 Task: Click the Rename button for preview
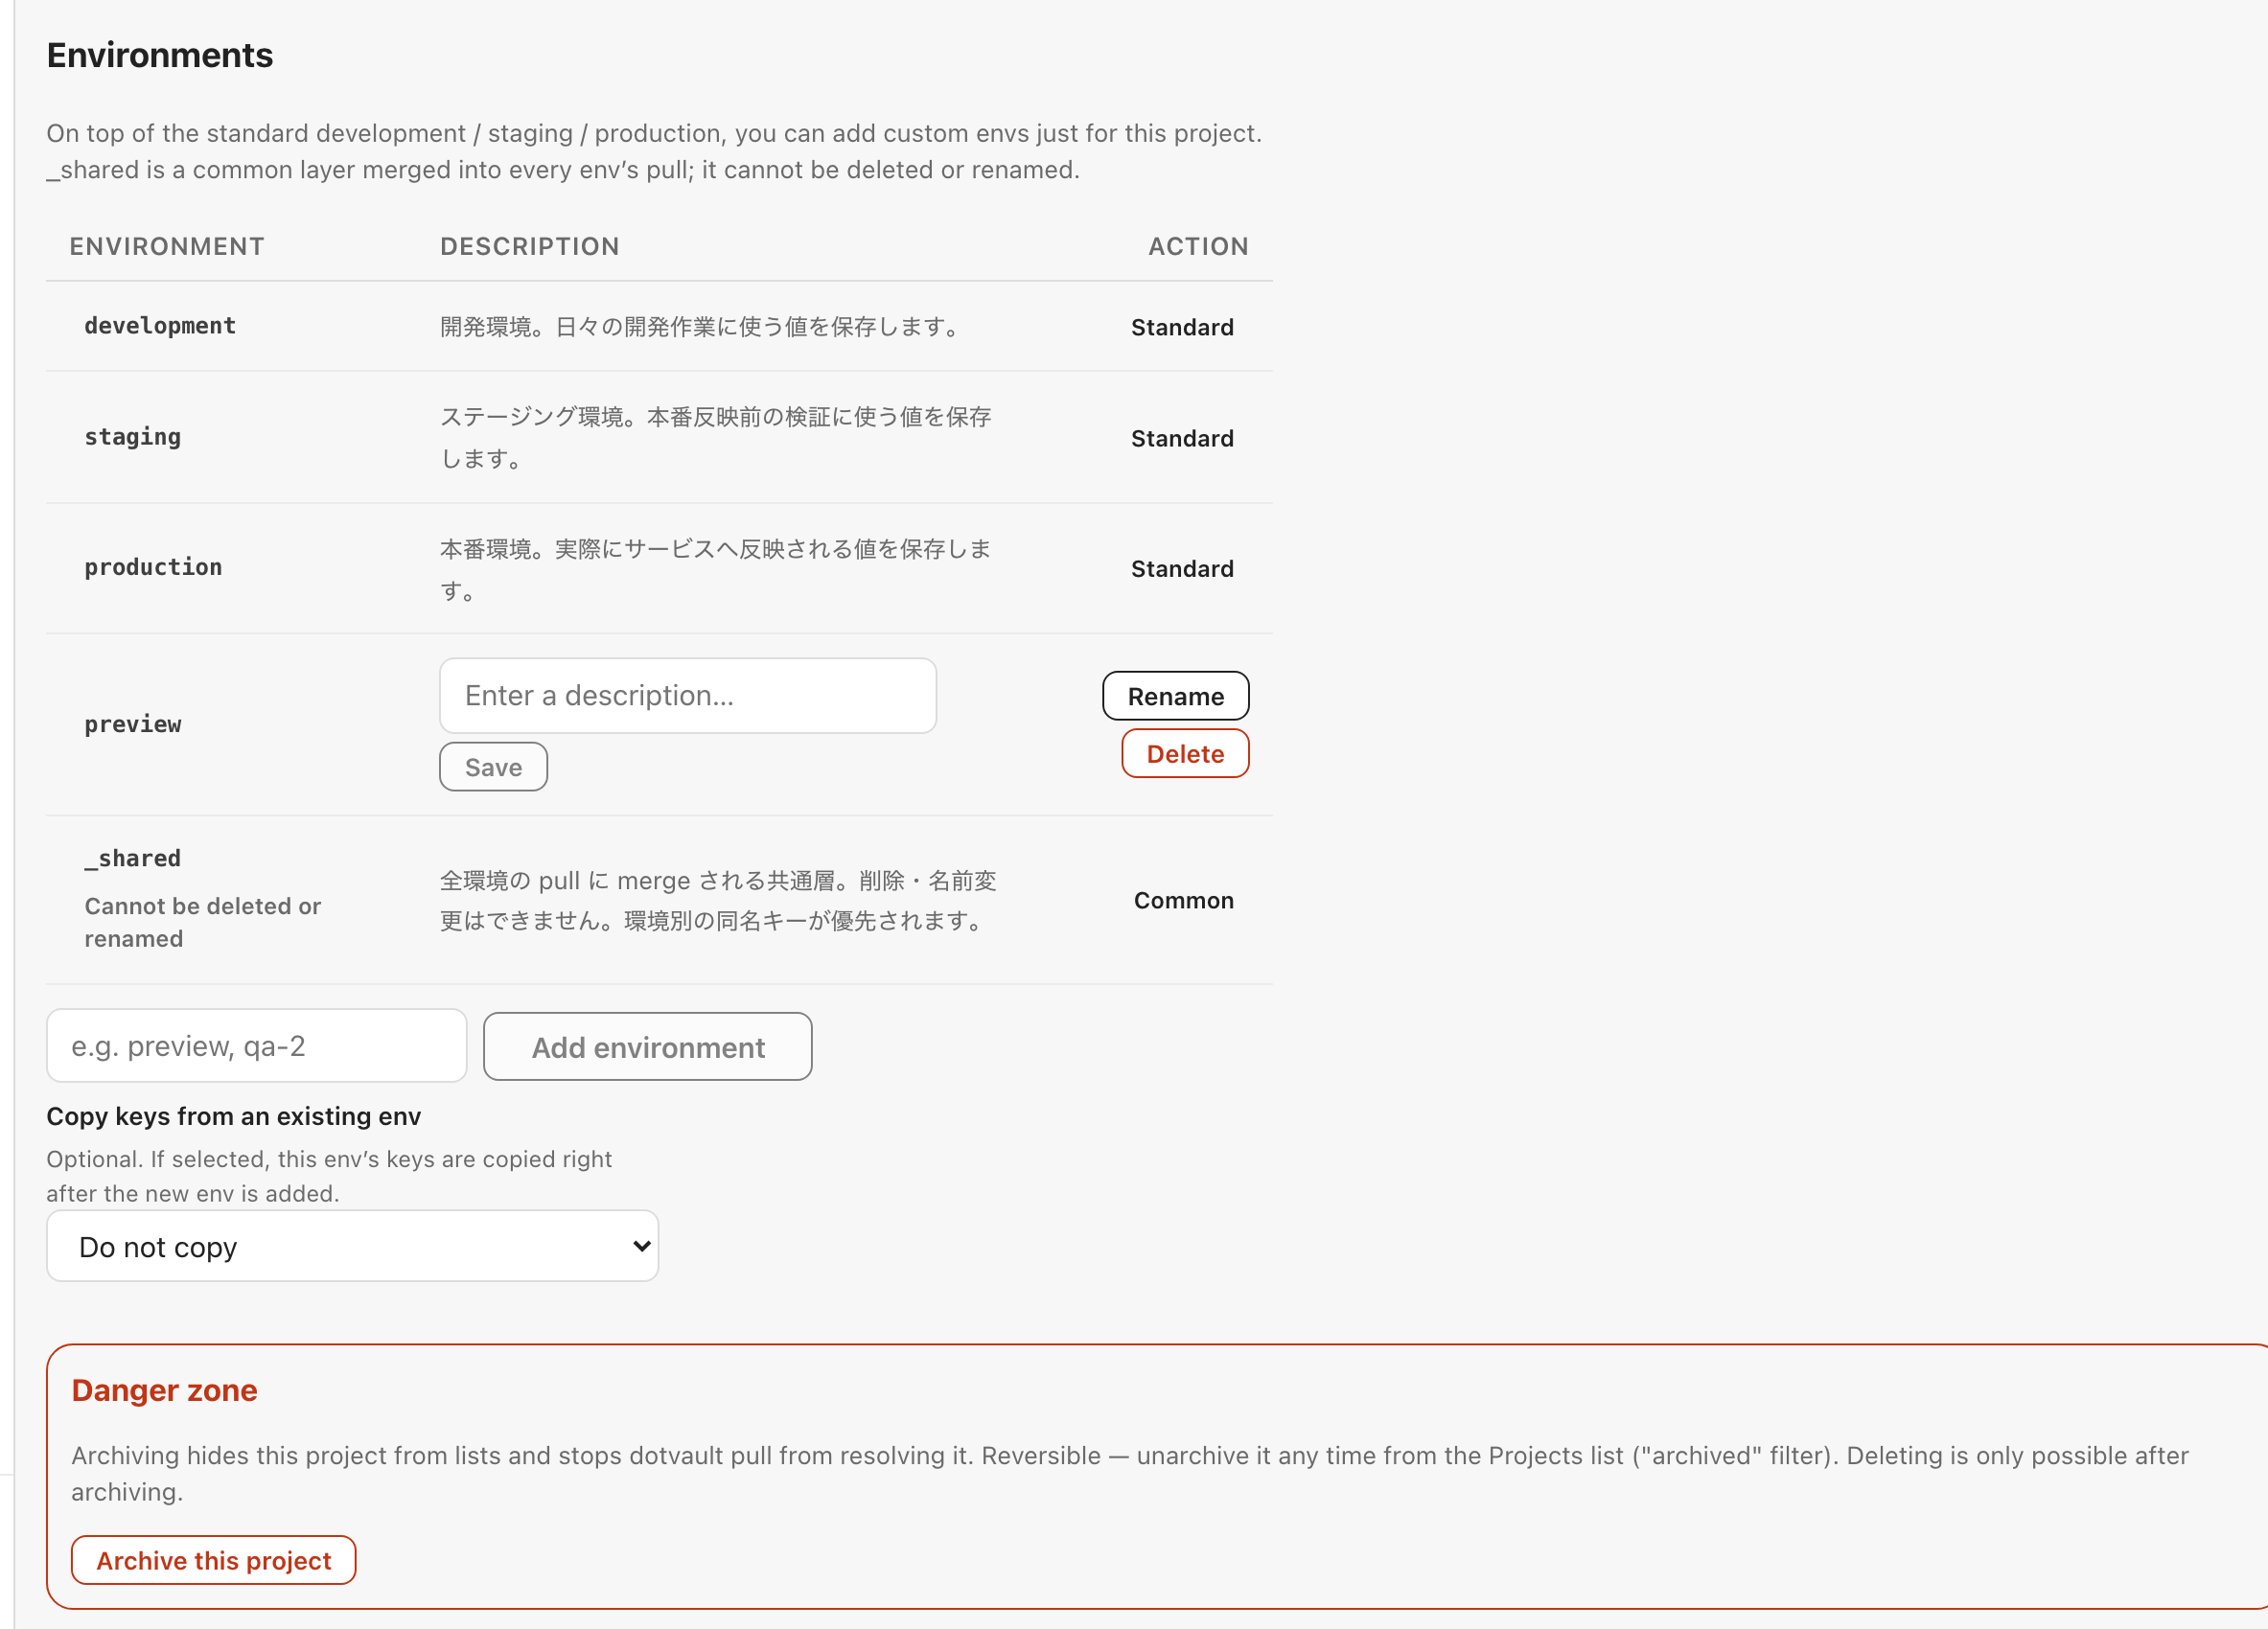(x=1175, y=696)
